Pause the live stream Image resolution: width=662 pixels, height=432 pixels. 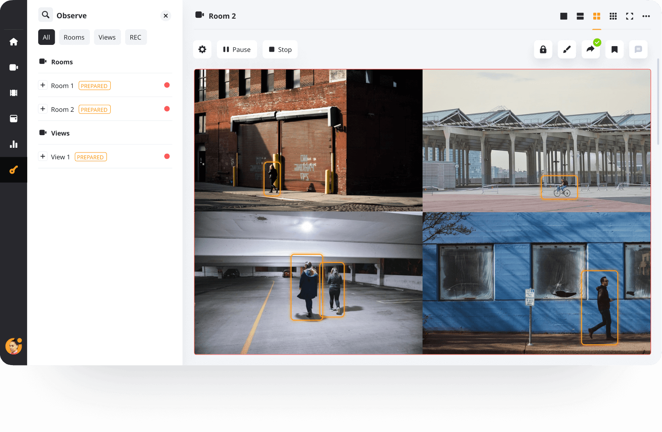(237, 50)
